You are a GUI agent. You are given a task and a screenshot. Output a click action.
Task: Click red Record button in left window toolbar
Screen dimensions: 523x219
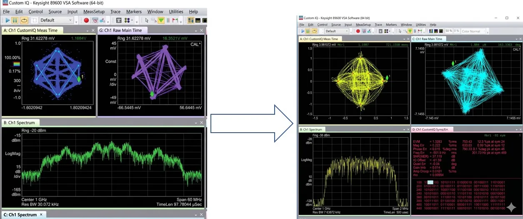click(x=86, y=20)
